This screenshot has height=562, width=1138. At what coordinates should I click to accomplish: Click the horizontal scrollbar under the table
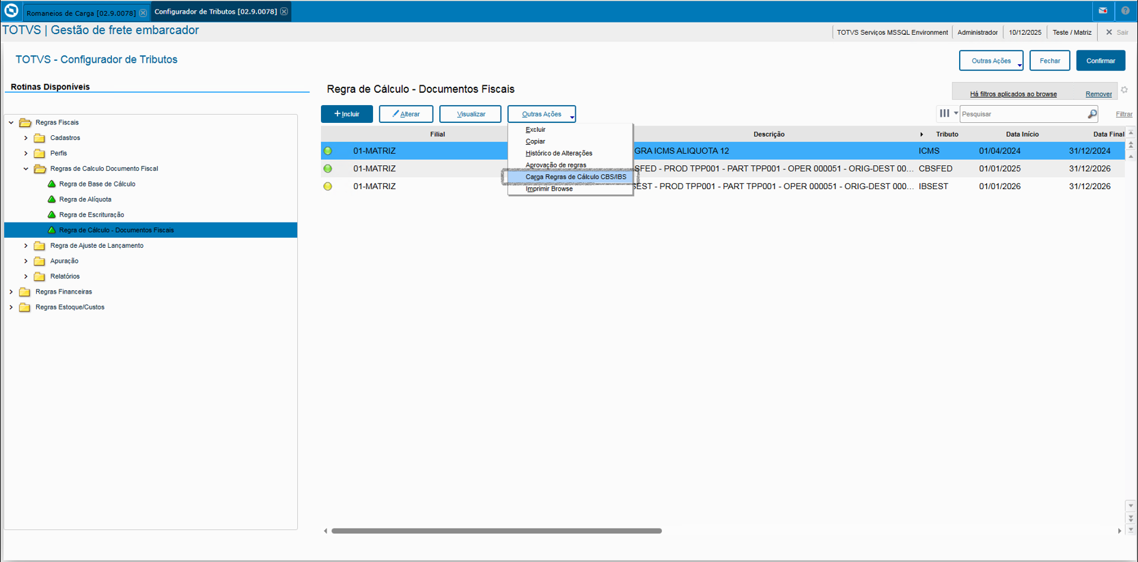(x=497, y=531)
